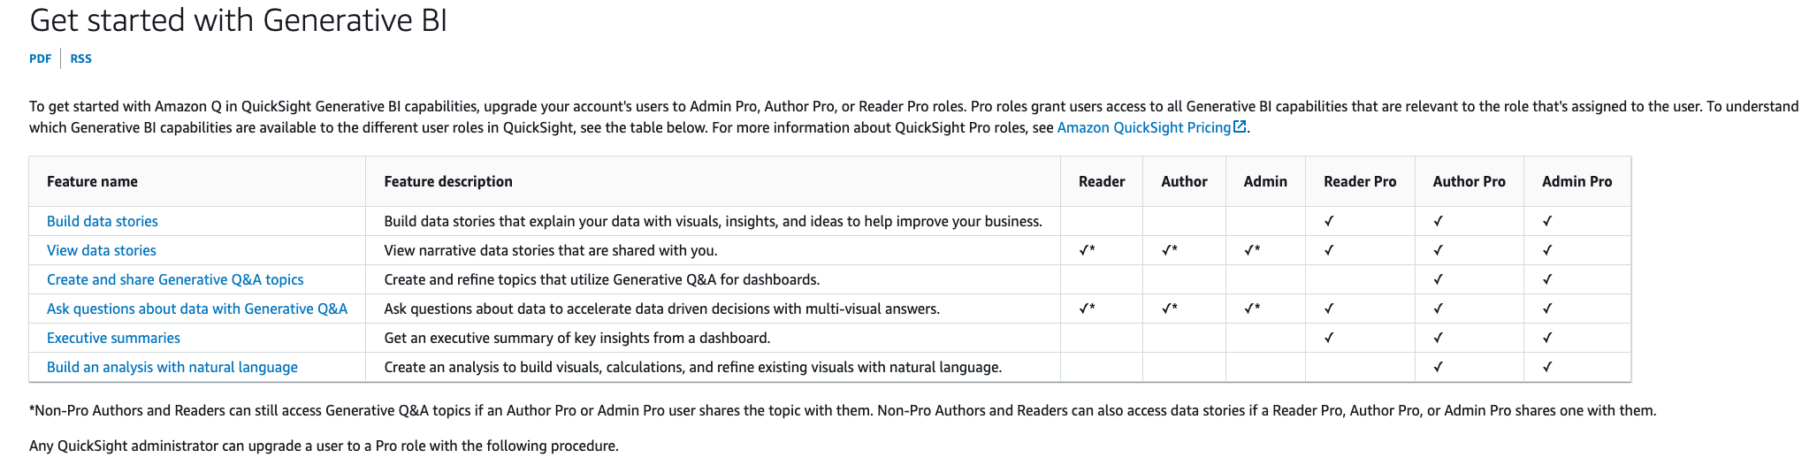Image resolution: width=1817 pixels, height=465 pixels.
Task: Open Build an analysis with natural language
Action: coord(172,367)
